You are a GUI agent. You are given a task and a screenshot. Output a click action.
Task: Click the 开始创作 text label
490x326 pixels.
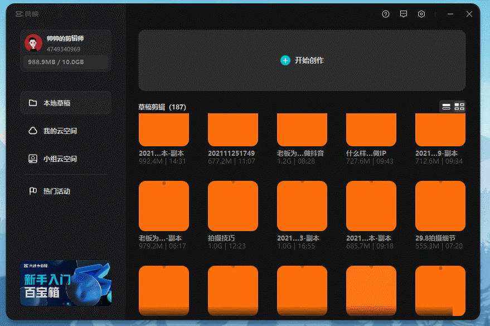click(309, 60)
